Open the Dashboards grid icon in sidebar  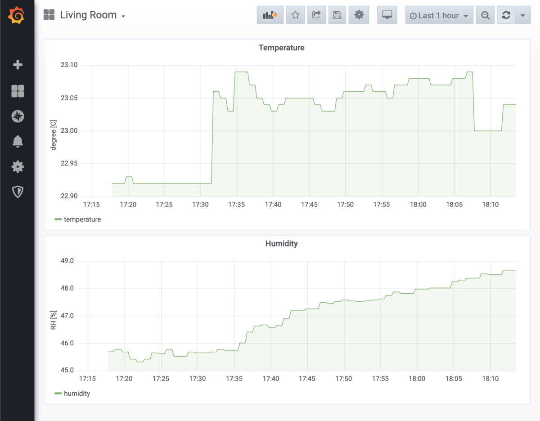pyautogui.click(x=18, y=91)
